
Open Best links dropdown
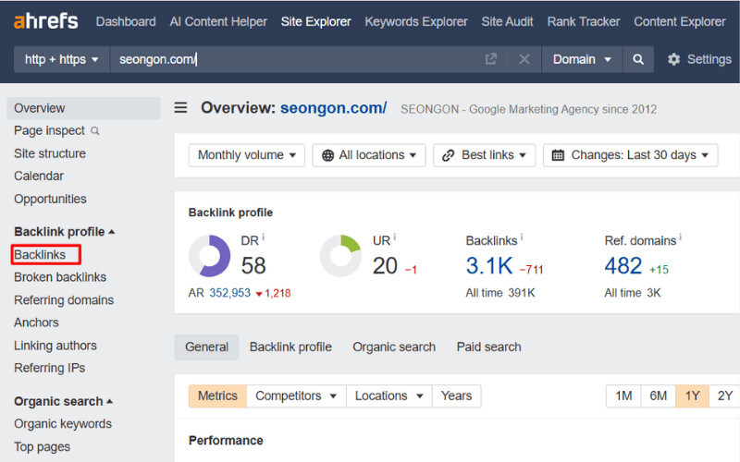coord(484,155)
